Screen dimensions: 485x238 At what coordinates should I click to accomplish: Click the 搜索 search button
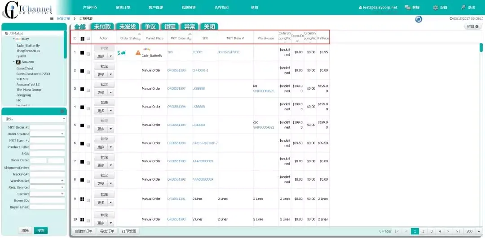point(41,230)
